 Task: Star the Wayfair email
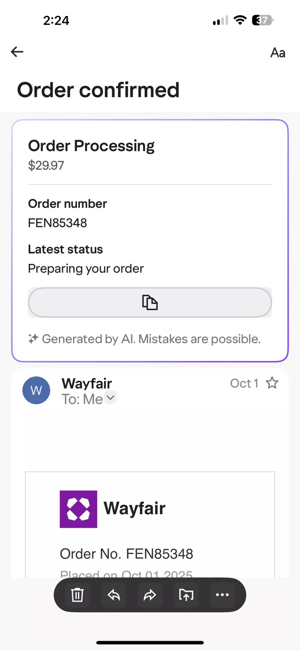point(272,383)
